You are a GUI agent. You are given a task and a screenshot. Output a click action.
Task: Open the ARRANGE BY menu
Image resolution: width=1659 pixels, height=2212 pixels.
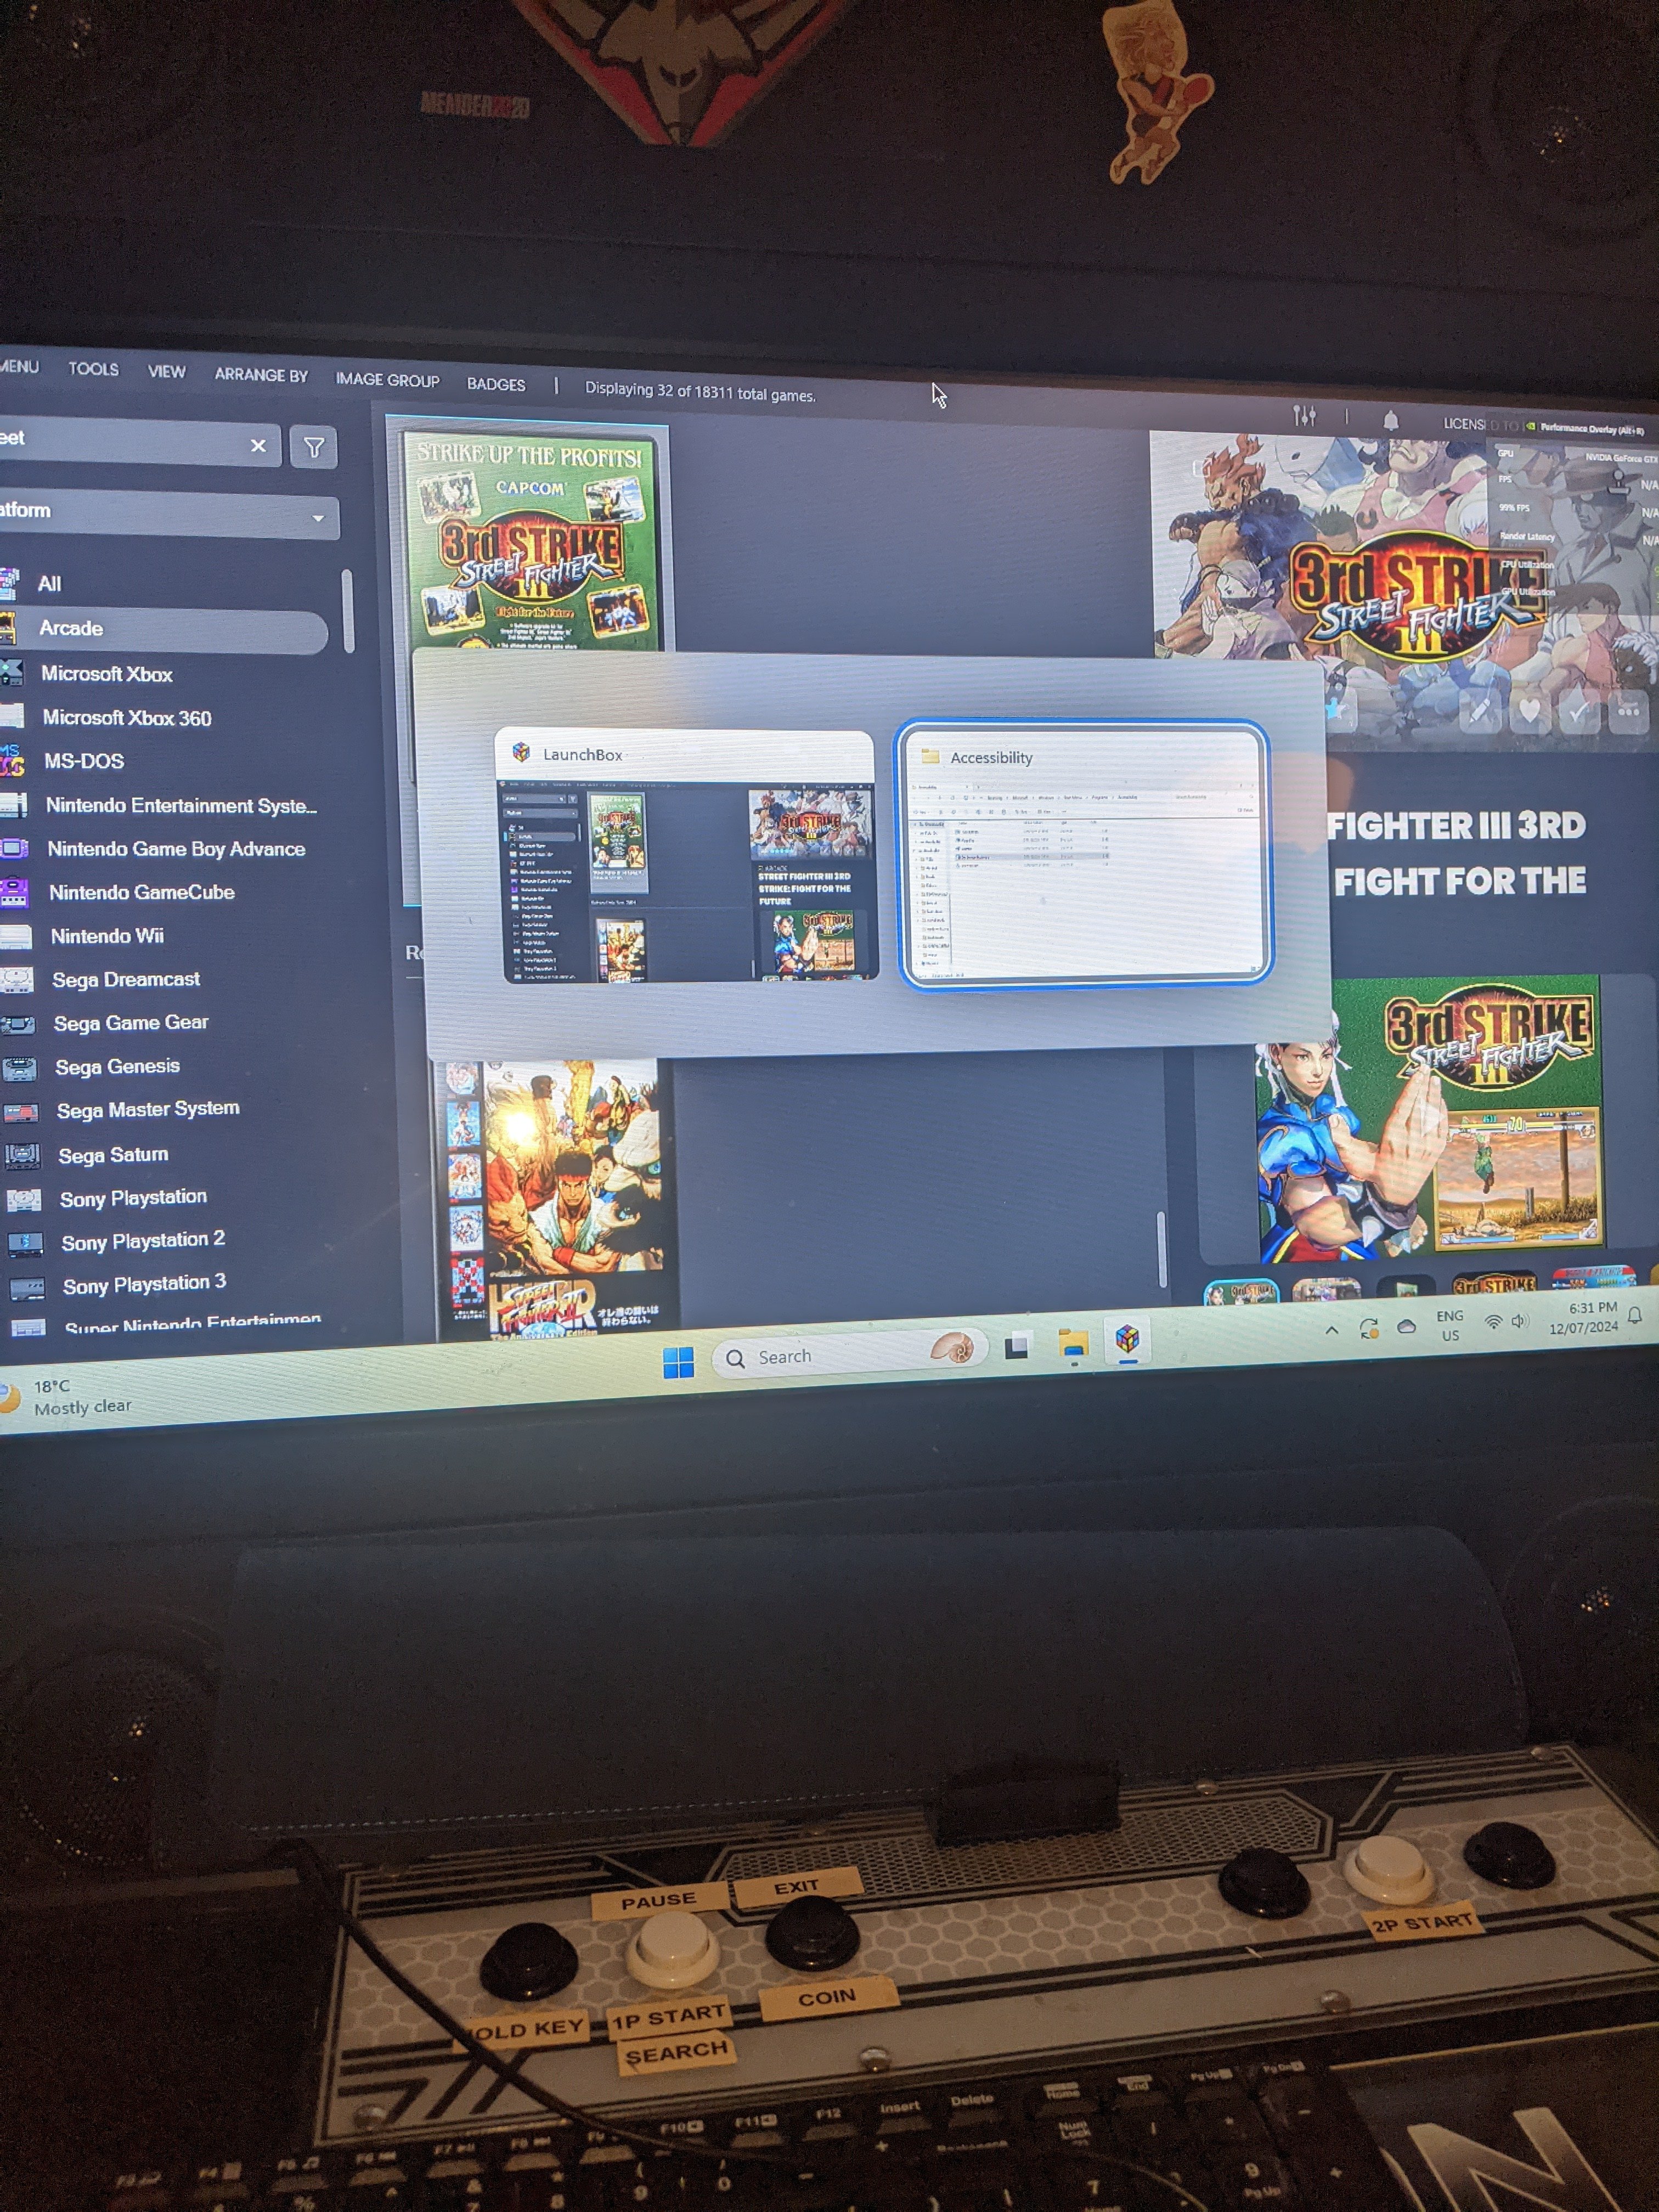(x=261, y=375)
